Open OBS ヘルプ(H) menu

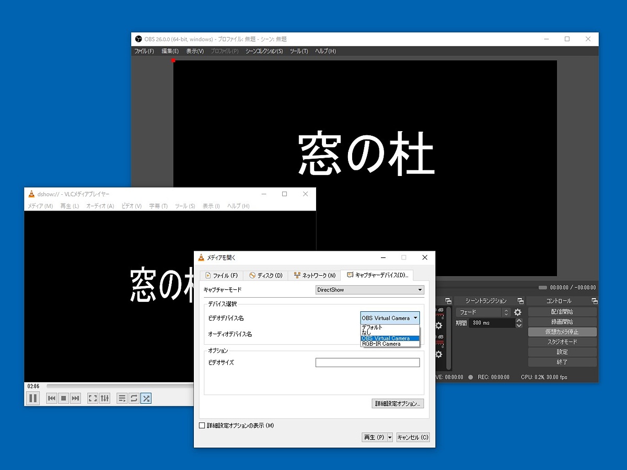325,51
